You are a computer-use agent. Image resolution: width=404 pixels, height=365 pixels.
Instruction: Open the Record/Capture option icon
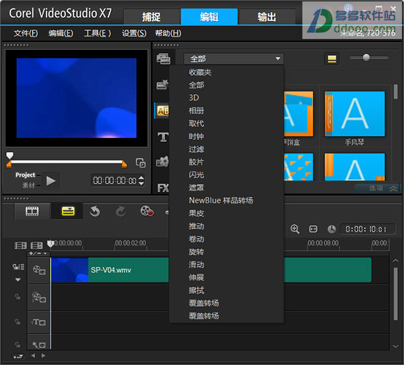pos(147,211)
